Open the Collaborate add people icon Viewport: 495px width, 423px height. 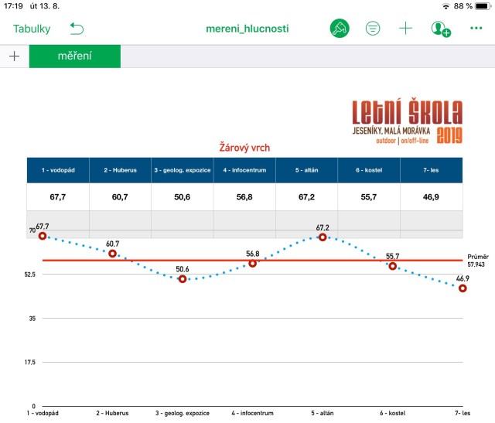pyautogui.click(x=441, y=29)
